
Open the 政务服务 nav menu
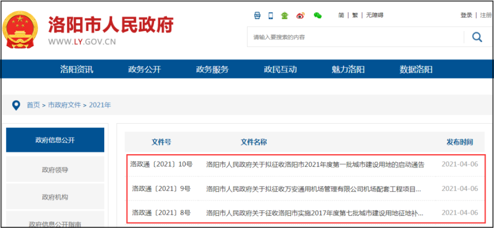tap(212, 69)
